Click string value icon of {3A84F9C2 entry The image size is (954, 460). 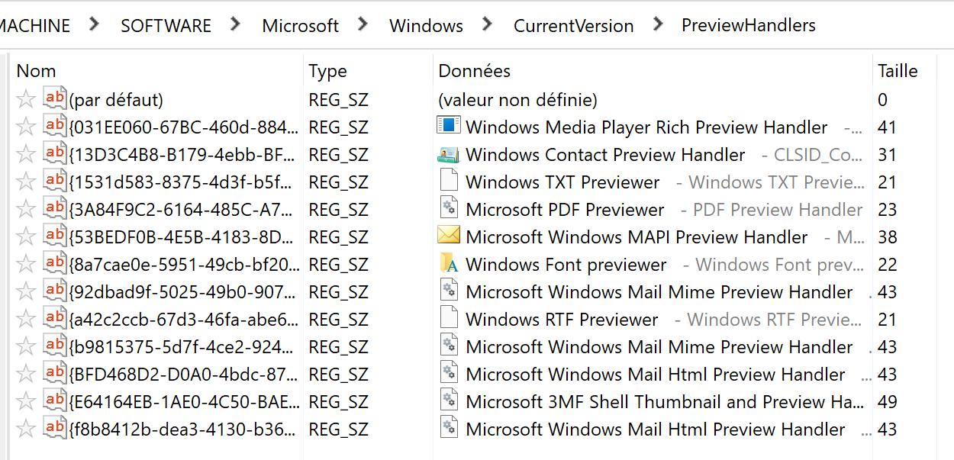click(x=55, y=208)
